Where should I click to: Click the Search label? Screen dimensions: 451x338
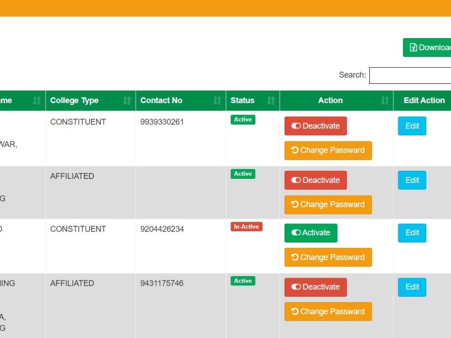pos(352,75)
